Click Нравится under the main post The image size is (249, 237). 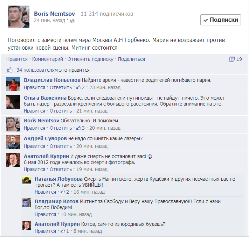click(x=17, y=59)
